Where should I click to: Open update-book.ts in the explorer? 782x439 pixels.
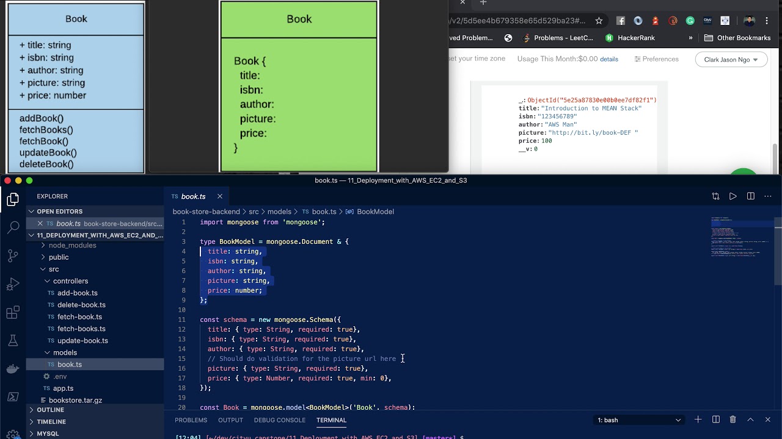tap(82, 341)
